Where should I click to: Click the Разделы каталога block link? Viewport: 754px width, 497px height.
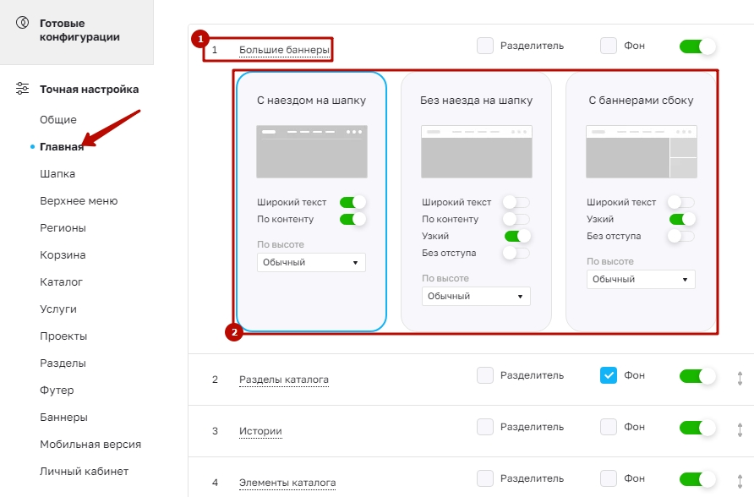pos(284,380)
